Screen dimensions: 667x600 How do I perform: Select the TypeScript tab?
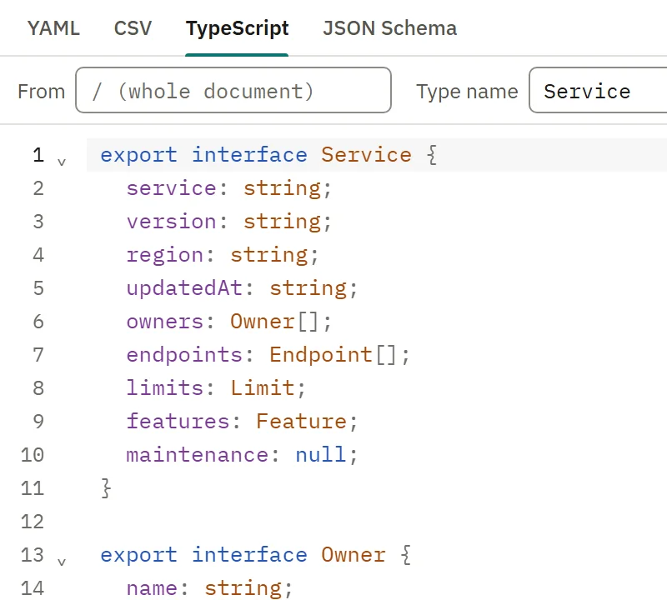tap(237, 28)
